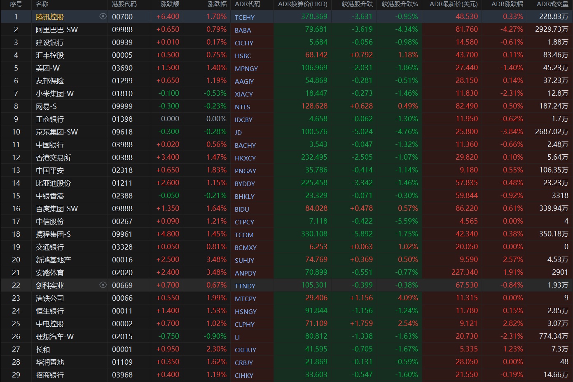The height and width of the screenshot is (382, 573).
Task: Select the 理想汽车-W row
Action: (54, 337)
